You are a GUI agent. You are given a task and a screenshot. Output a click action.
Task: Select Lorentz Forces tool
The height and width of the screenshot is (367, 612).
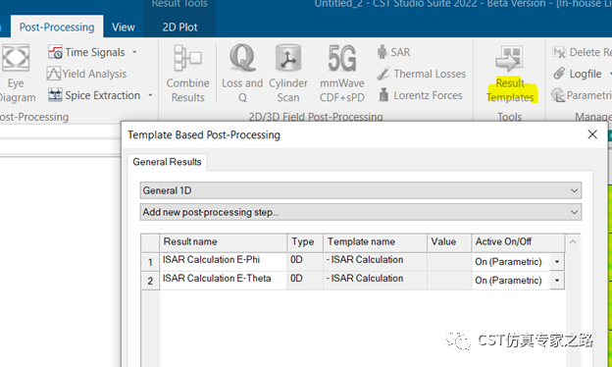[420, 95]
